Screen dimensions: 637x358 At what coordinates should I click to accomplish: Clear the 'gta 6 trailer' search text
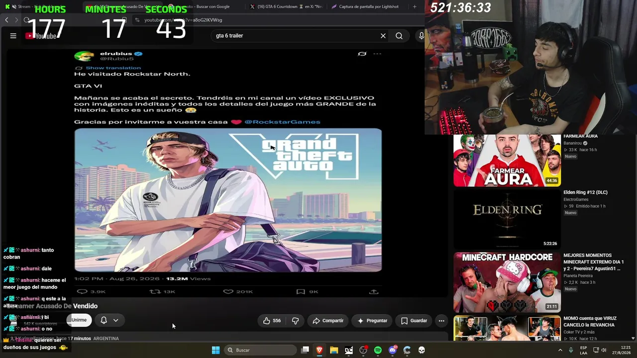tap(383, 36)
